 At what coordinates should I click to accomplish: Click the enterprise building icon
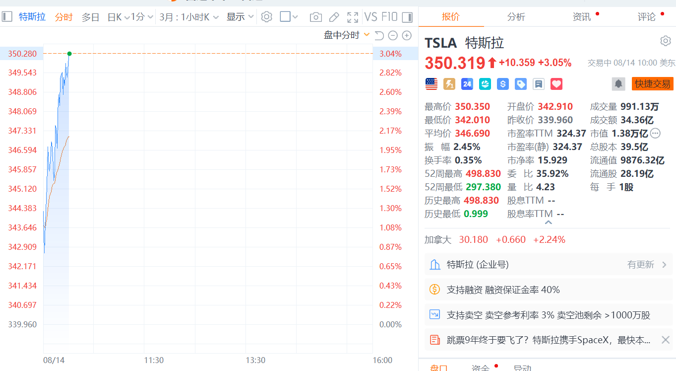[435, 265]
